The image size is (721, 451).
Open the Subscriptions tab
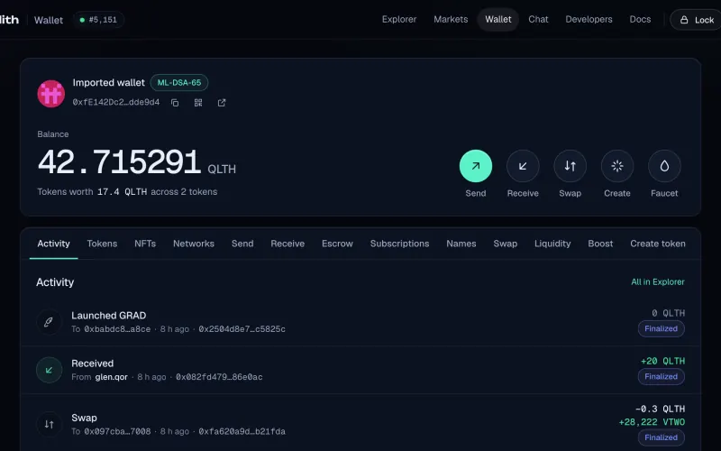click(x=399, y=244)
